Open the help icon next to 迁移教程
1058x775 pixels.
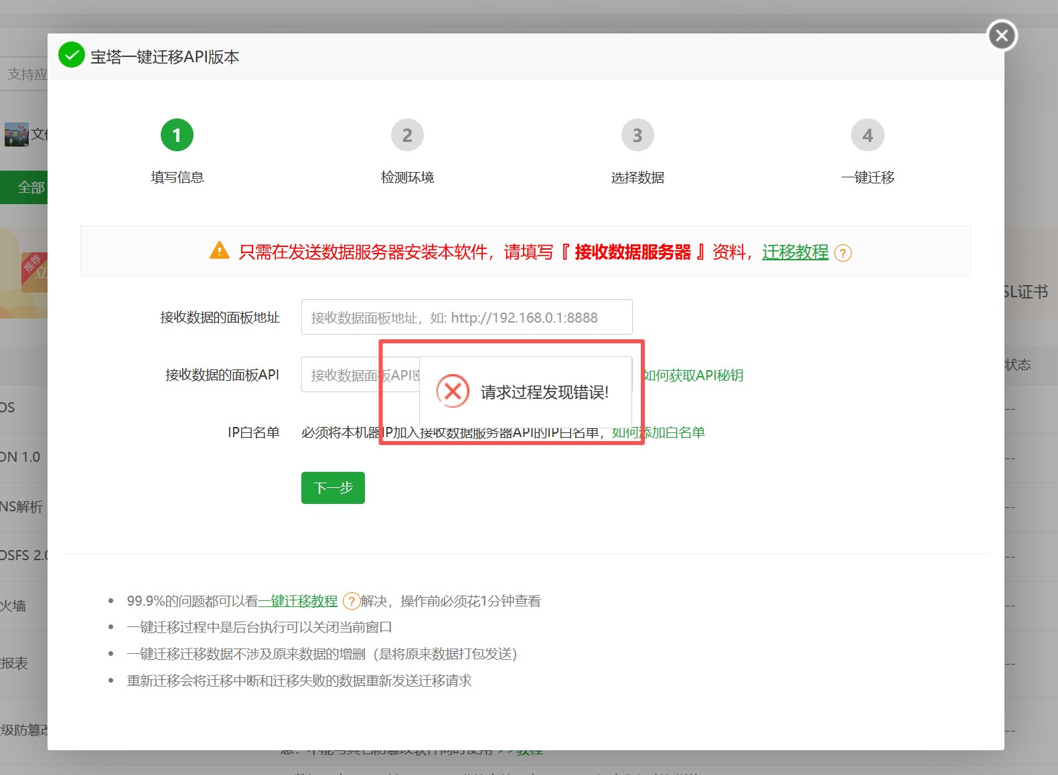[843, 253]
